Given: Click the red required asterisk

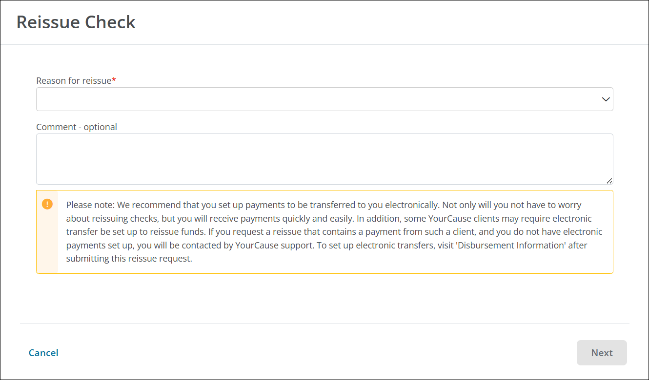Looking at the screenshot, I should 114,81.
